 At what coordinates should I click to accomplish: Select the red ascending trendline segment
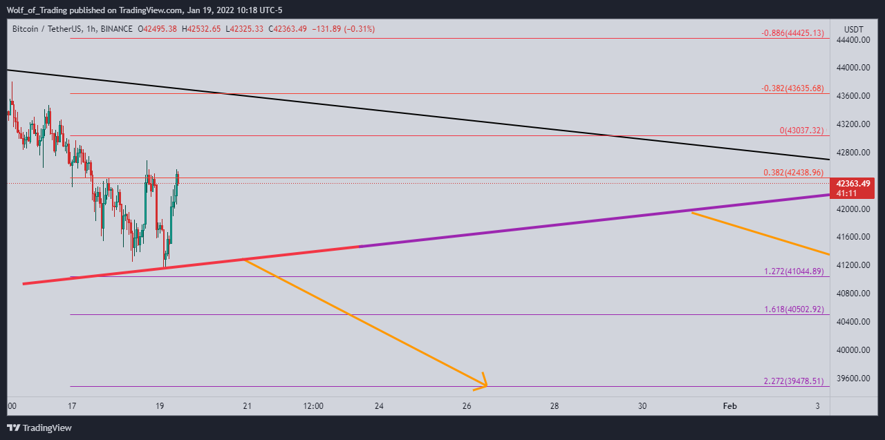[191, 265]
